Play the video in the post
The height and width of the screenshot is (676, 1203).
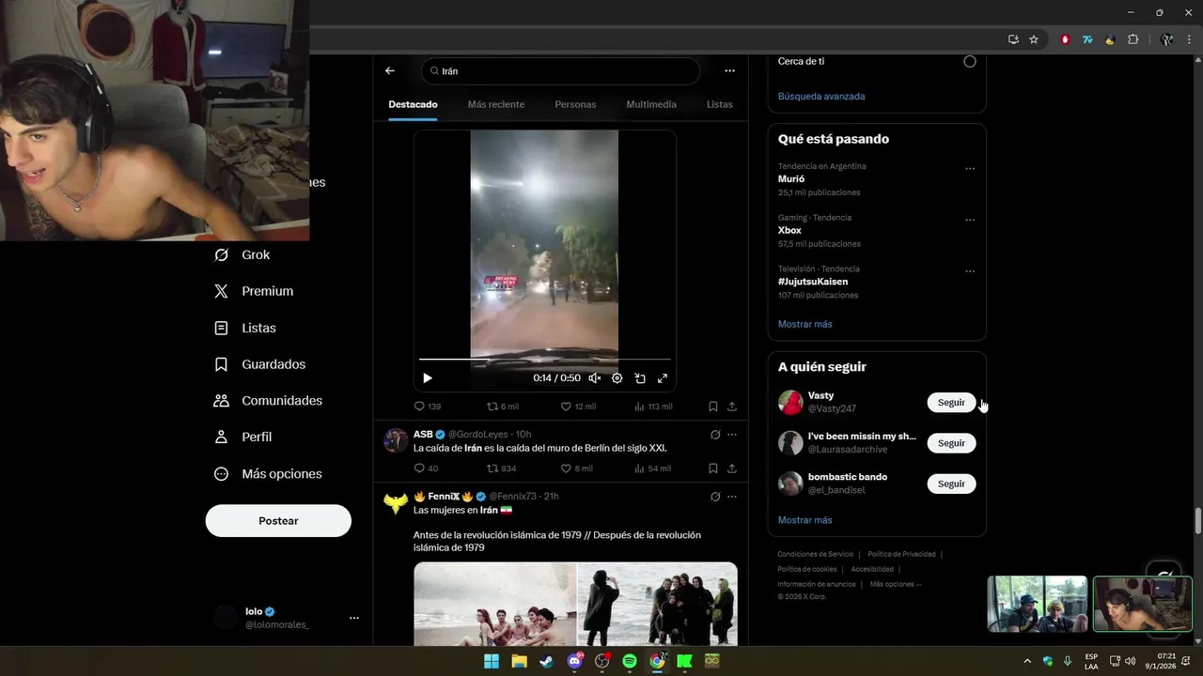tap(428, 378)
